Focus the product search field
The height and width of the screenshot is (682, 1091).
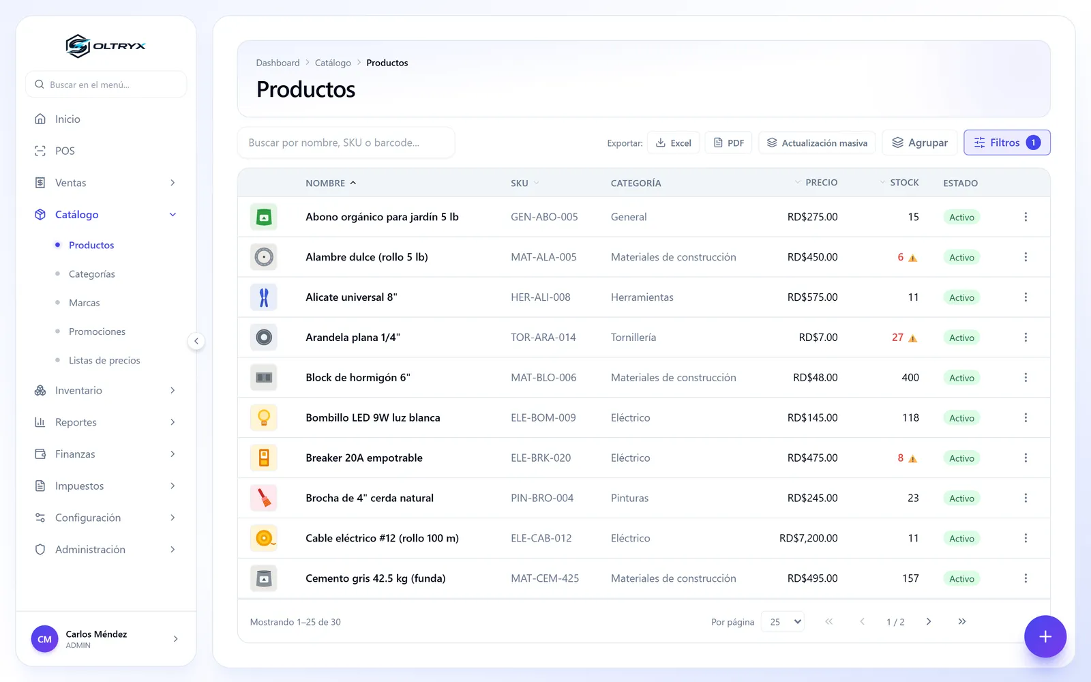(x=346, y=143)
